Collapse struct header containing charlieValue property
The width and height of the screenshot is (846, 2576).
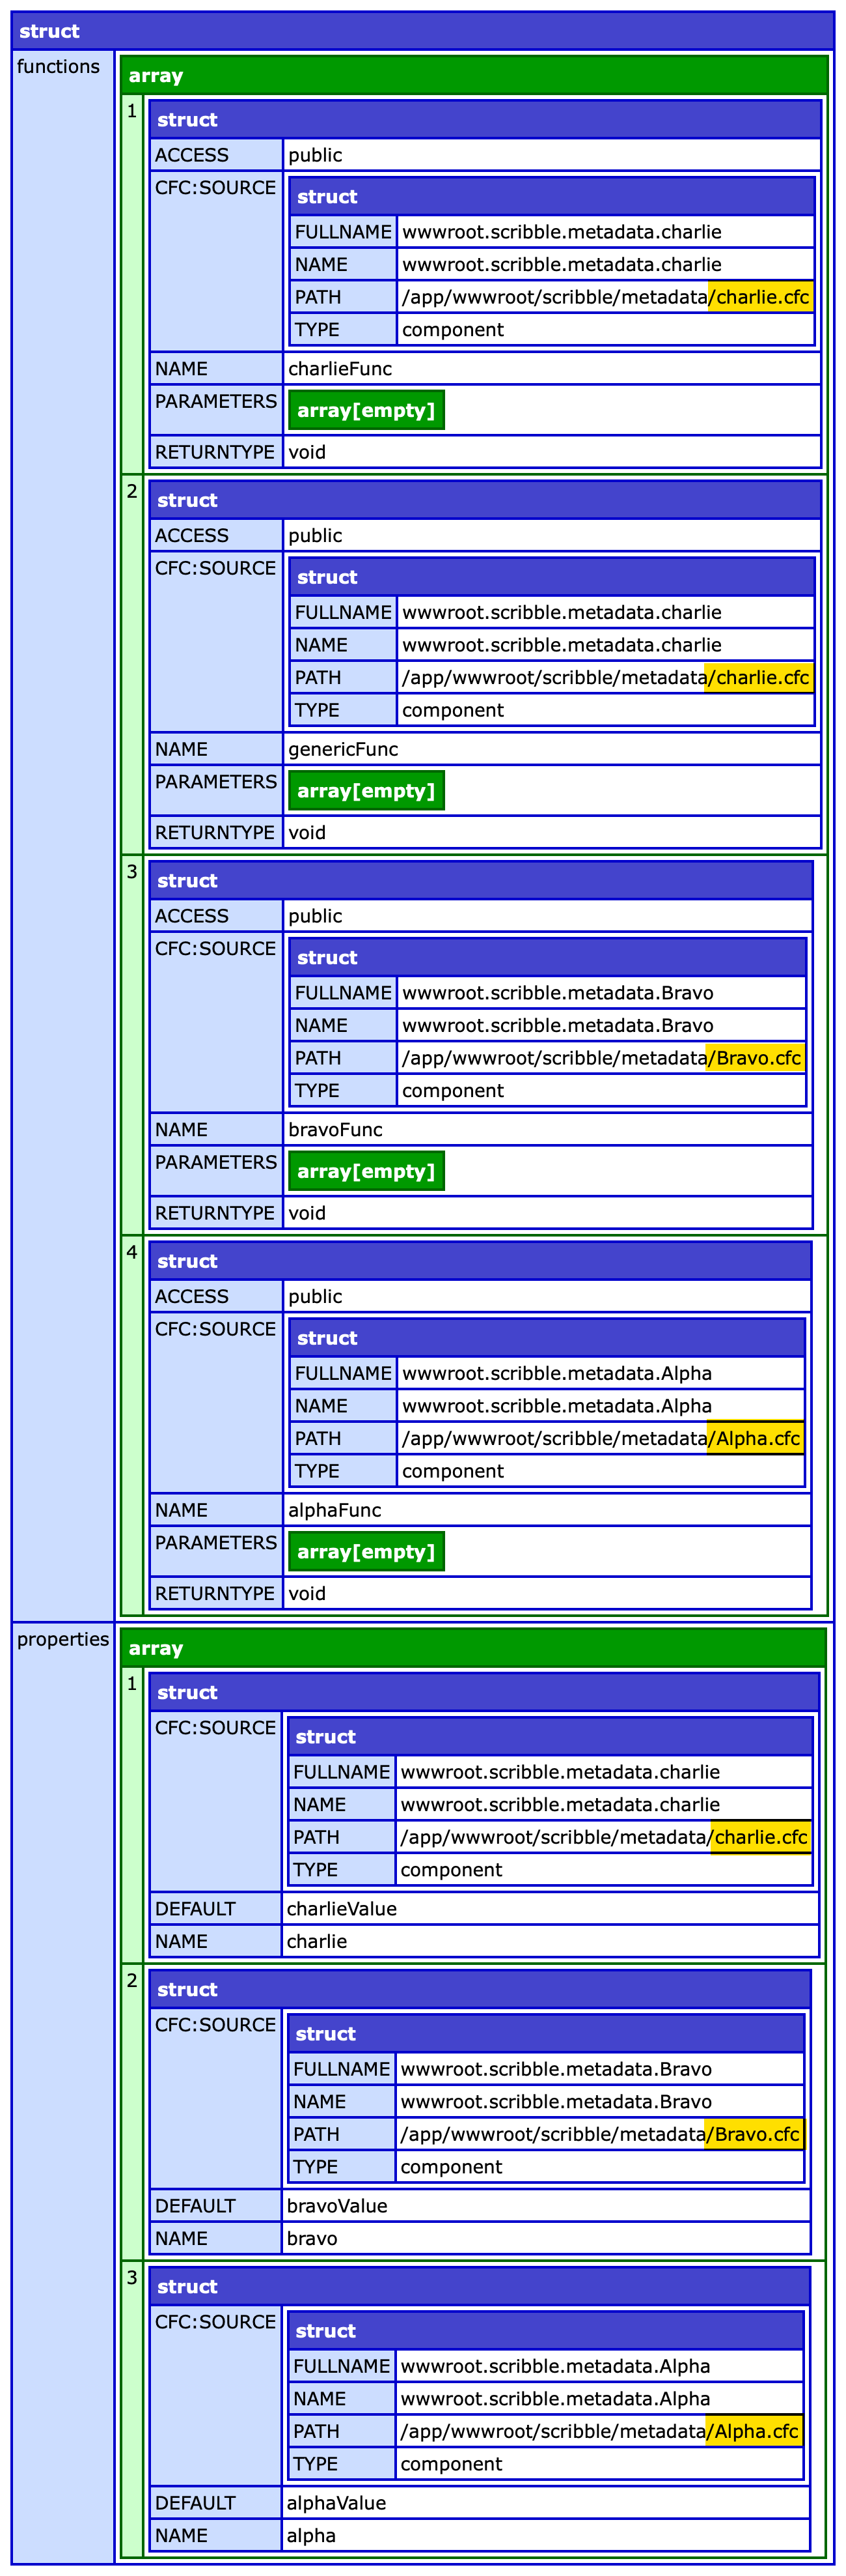484,1692
